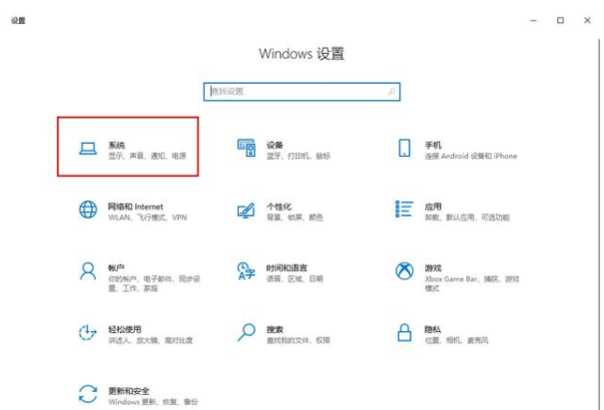Select the 设备 category title
604x410 pixels.
coord(275,145)
